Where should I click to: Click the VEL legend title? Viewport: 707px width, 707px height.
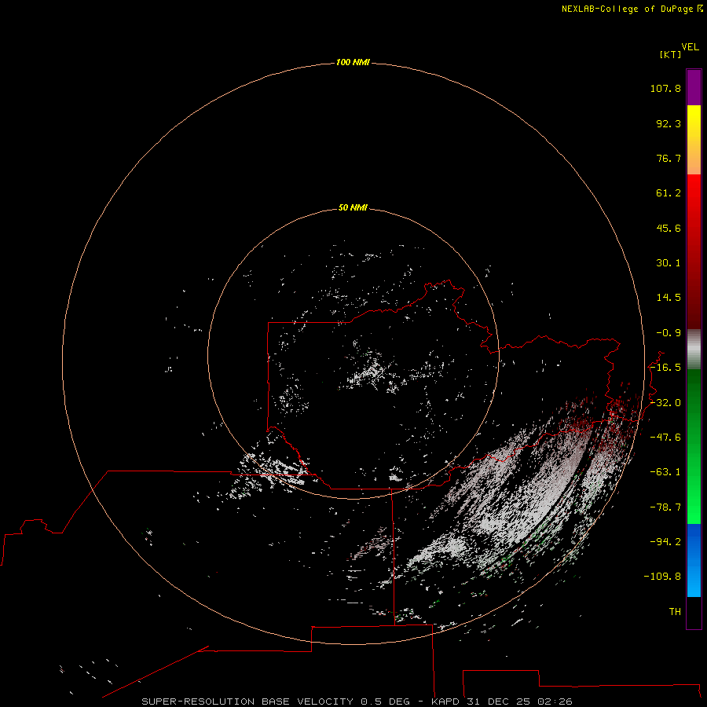point(690,47)
